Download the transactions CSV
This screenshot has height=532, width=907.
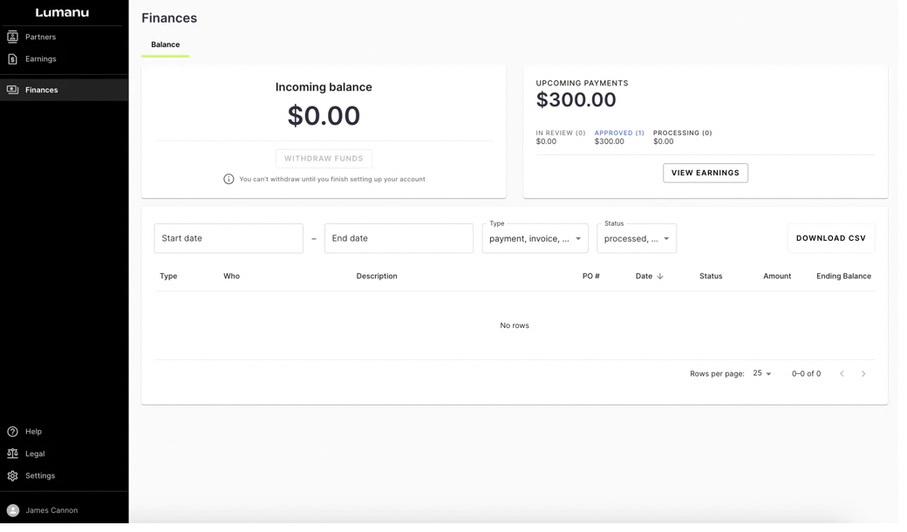tap(830, 238)
